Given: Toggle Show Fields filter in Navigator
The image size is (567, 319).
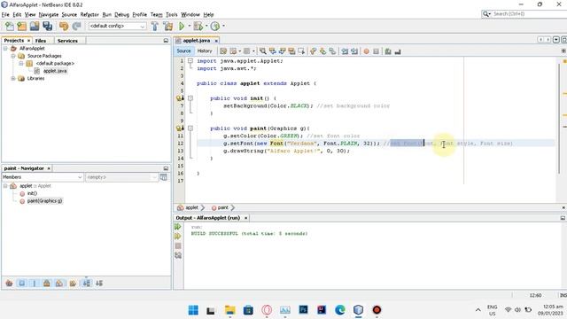Looking at the screenshot, I should pyautogui.click(x=21, y=284).
